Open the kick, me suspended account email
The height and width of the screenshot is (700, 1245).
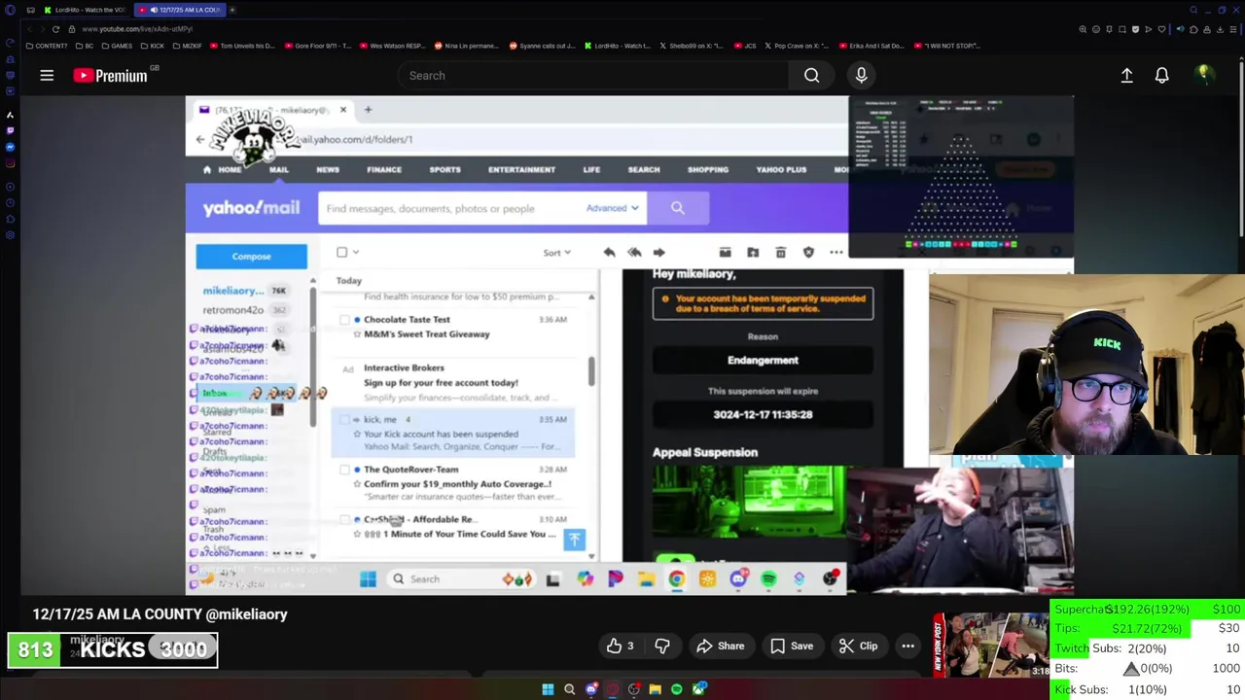(454, 433)
